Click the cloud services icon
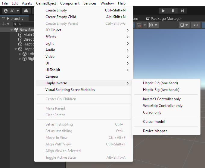205x168 pixels. click(26, 11)
